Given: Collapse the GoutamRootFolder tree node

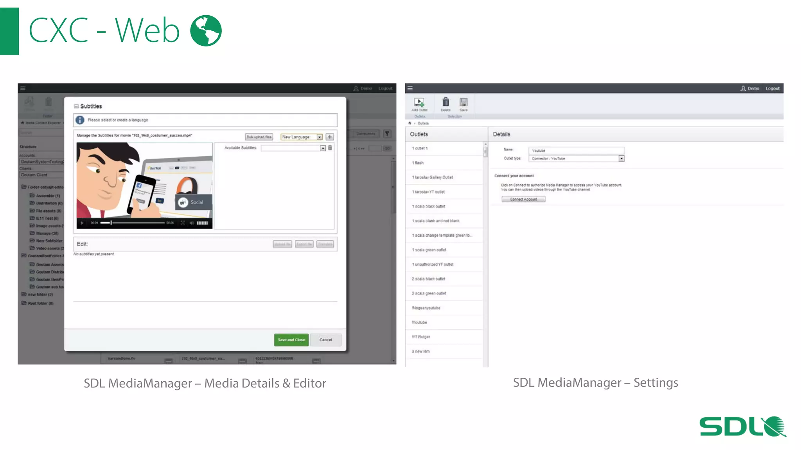Looking at the screenshot, I should pos(24,256).
